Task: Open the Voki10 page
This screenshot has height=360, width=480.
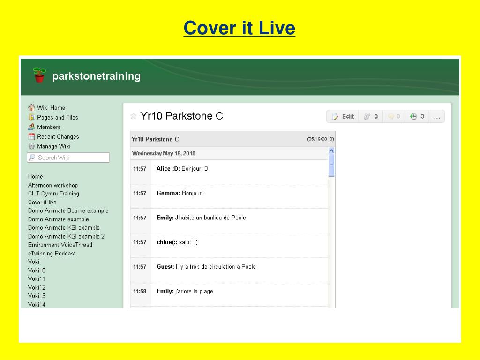Action: (37, 270)
